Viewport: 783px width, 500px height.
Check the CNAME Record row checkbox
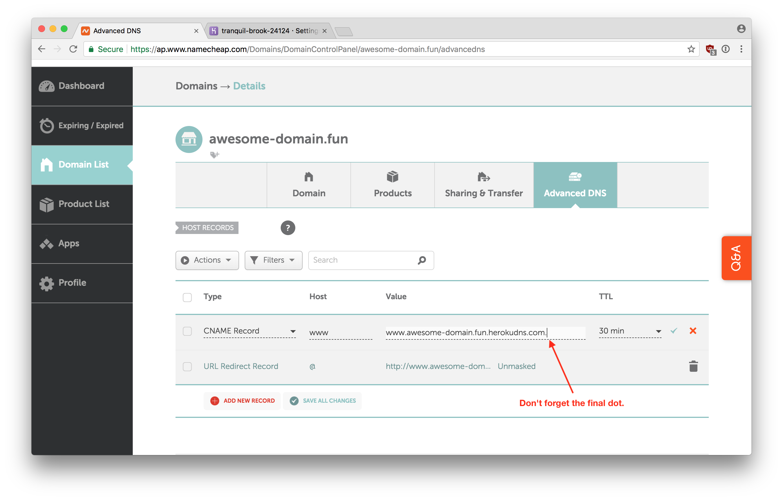(x=187, y=331)
